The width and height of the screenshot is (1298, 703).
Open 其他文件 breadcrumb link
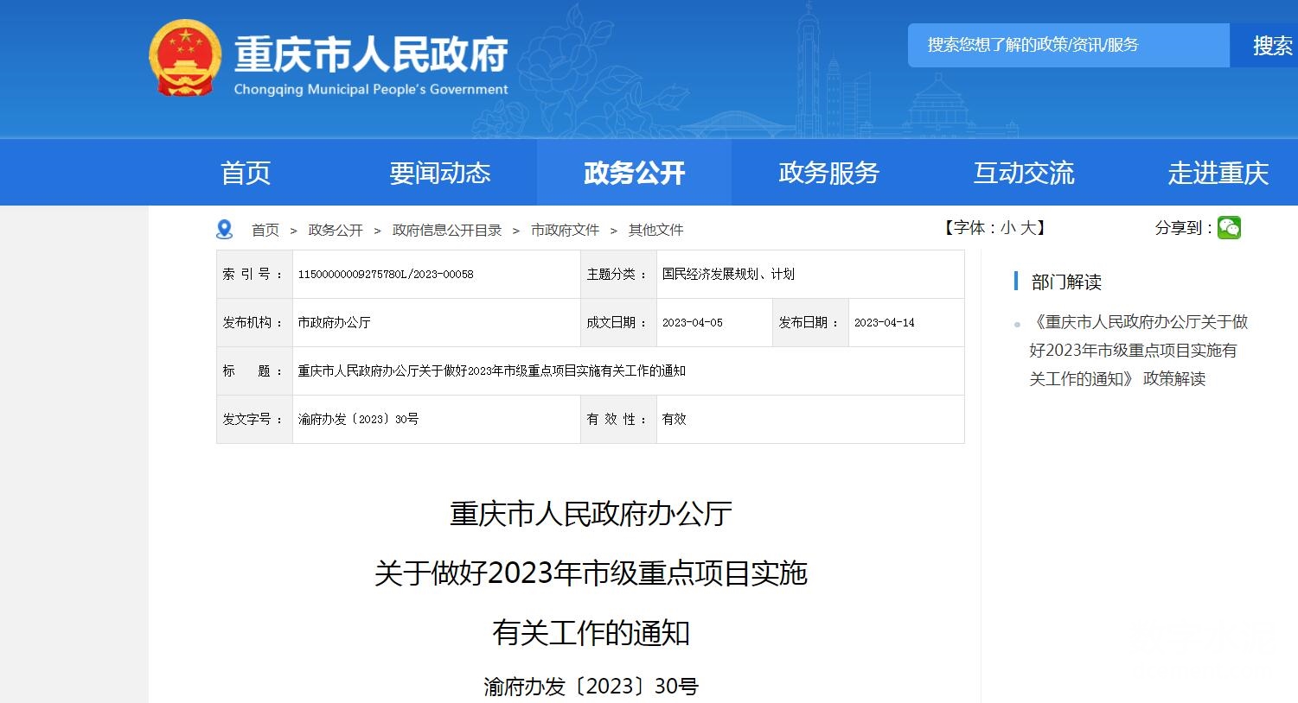pyautogui.click(x=655, y=230)
